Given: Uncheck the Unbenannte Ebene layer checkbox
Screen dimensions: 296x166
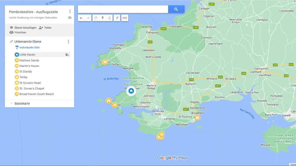Looking at the screenshot, I should pos(11,42).
